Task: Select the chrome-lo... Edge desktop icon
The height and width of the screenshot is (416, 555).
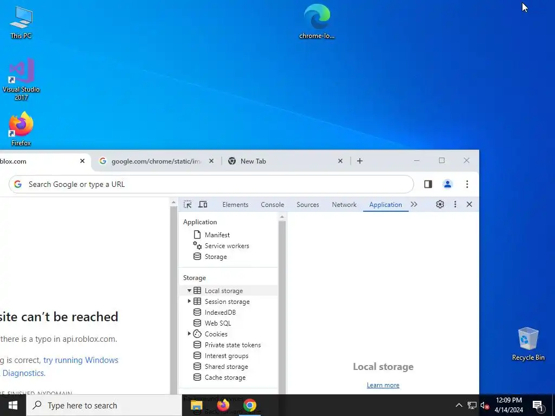Action: point(317,22)
